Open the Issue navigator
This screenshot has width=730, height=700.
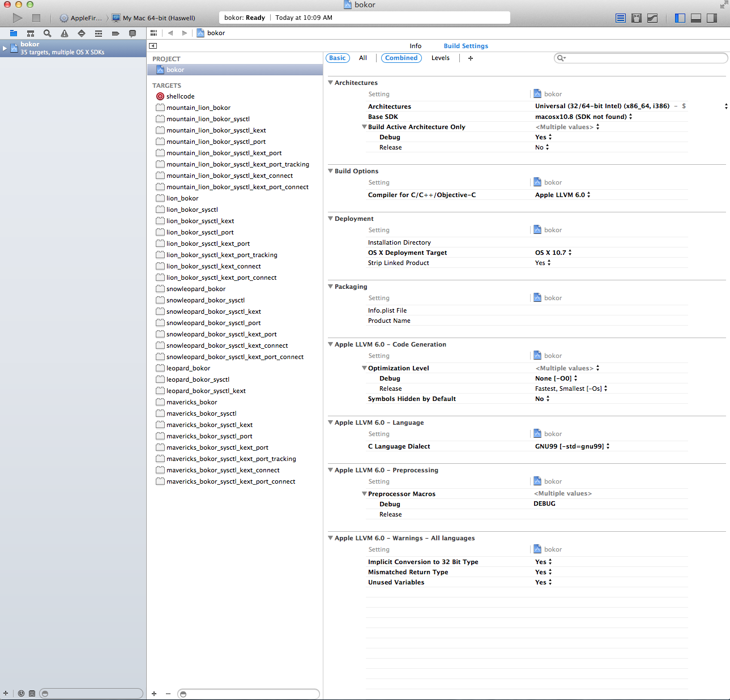65,33
